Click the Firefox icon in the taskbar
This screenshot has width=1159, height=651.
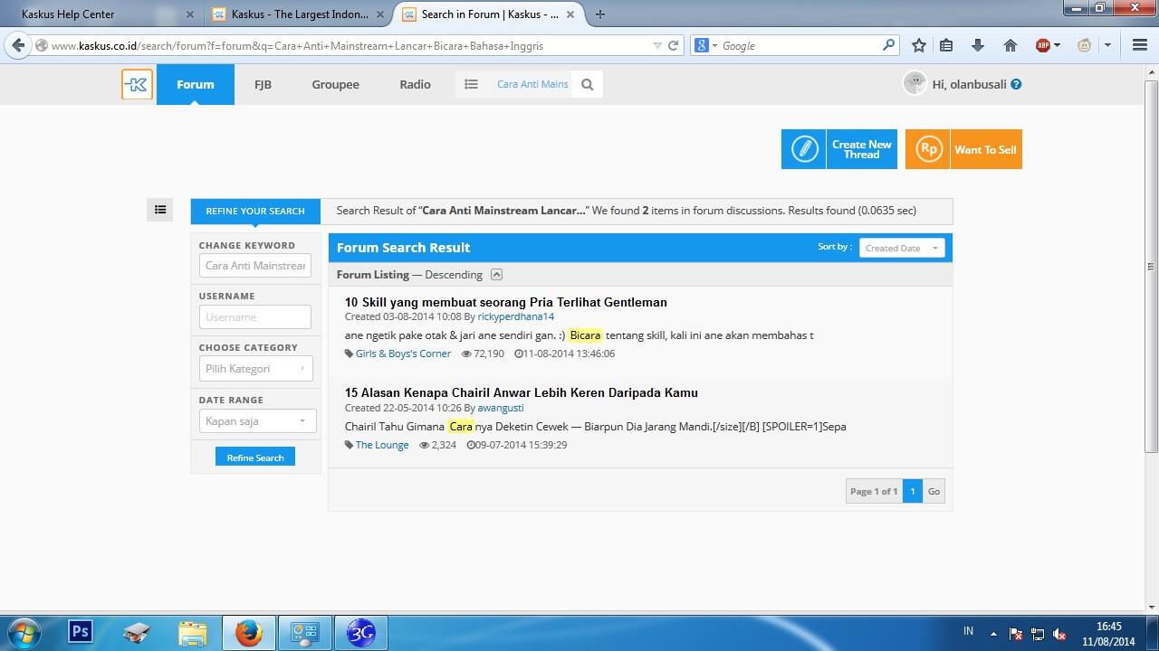point(249,632)
